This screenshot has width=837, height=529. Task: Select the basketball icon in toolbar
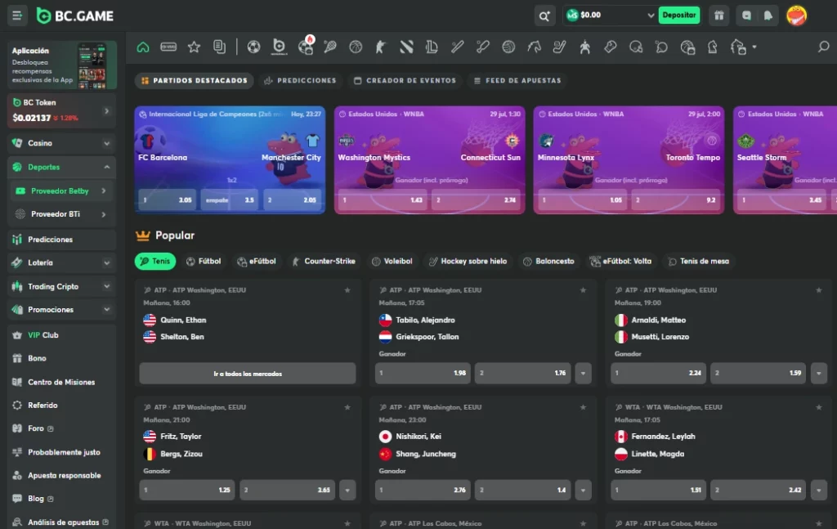pyautogui.click(x=356, y=47)
